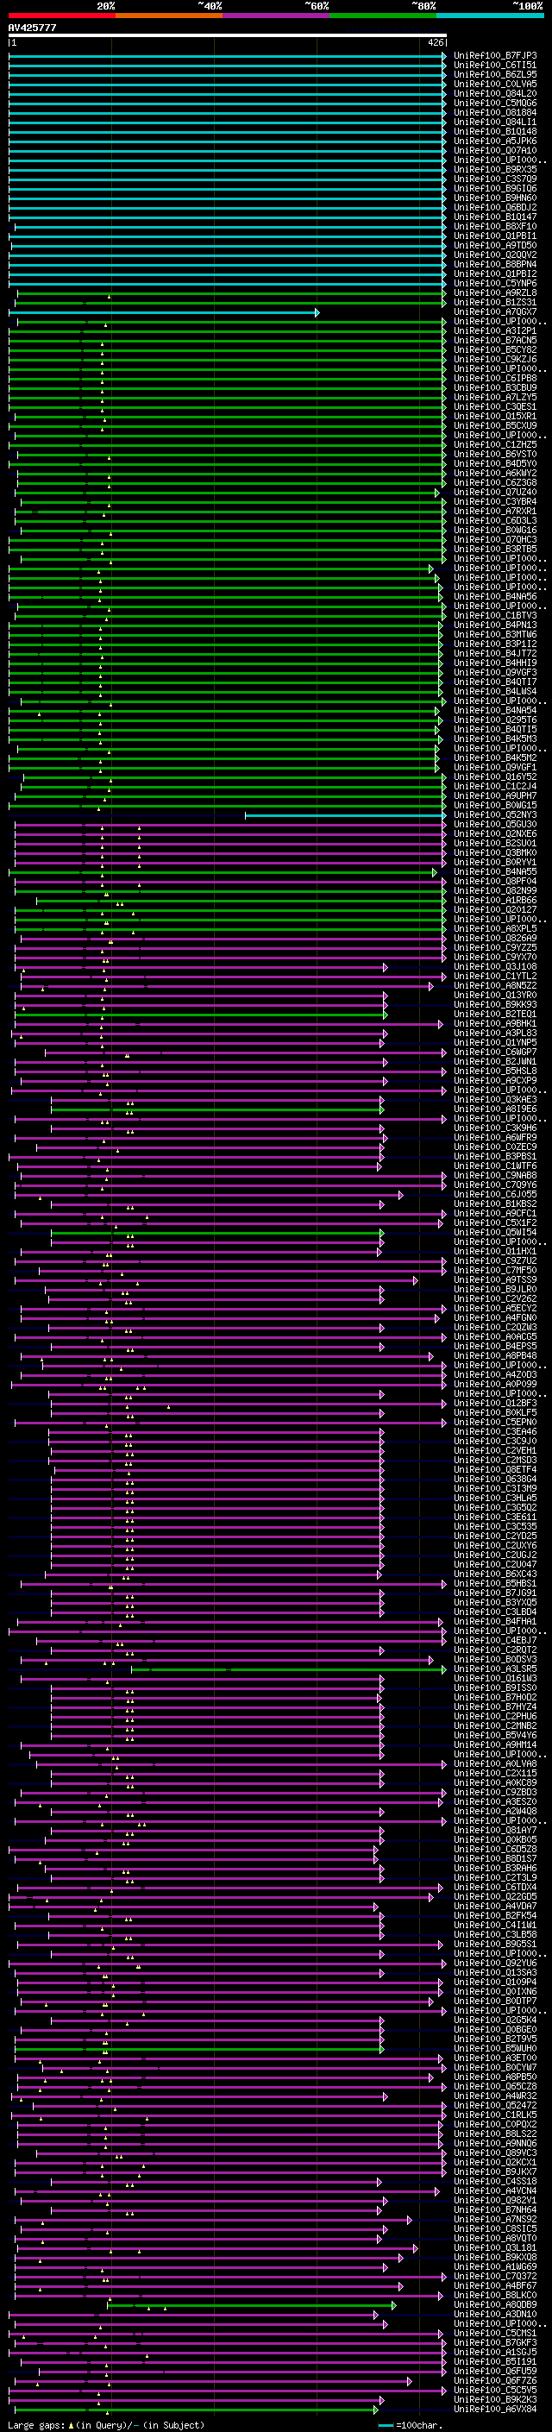The image size is (552, 2432).
Task: Select the UniRef100_A5JPK6 label
Action: coord(495,141)
